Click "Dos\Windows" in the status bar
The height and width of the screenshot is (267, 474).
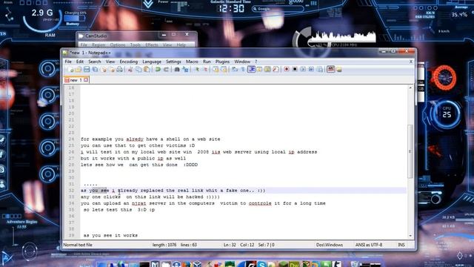pyautogui.click(x=330, y=245)
